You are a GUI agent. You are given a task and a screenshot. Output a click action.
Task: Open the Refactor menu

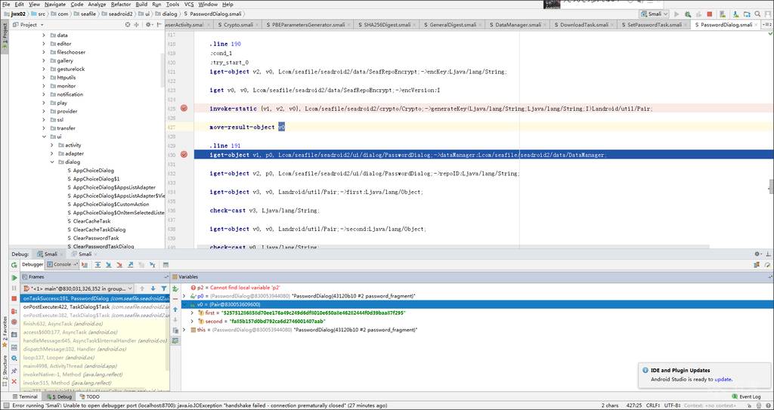121,4
